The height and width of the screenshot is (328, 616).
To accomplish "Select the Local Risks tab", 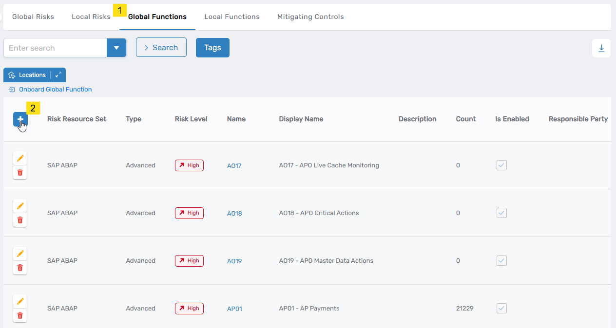I will coord(91,17).
